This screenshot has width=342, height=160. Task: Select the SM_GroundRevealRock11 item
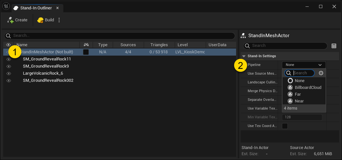pos(47,59)
